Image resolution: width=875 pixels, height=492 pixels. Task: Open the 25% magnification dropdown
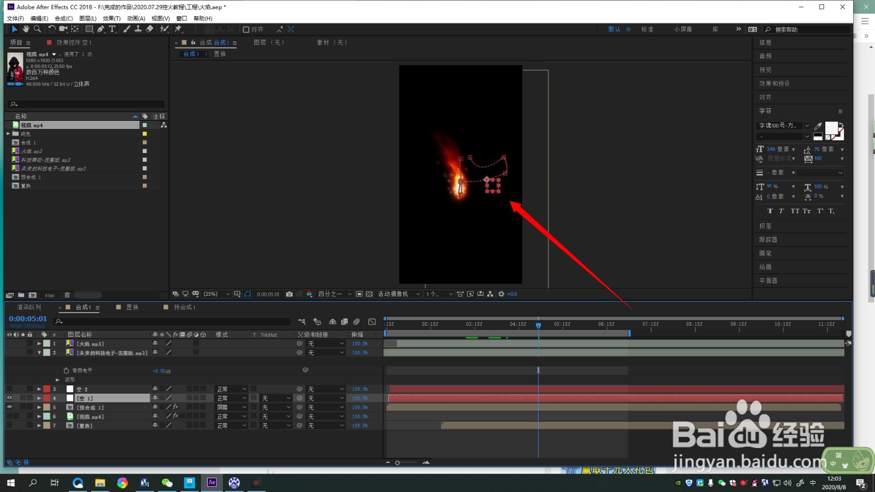[x=217, y=294]
